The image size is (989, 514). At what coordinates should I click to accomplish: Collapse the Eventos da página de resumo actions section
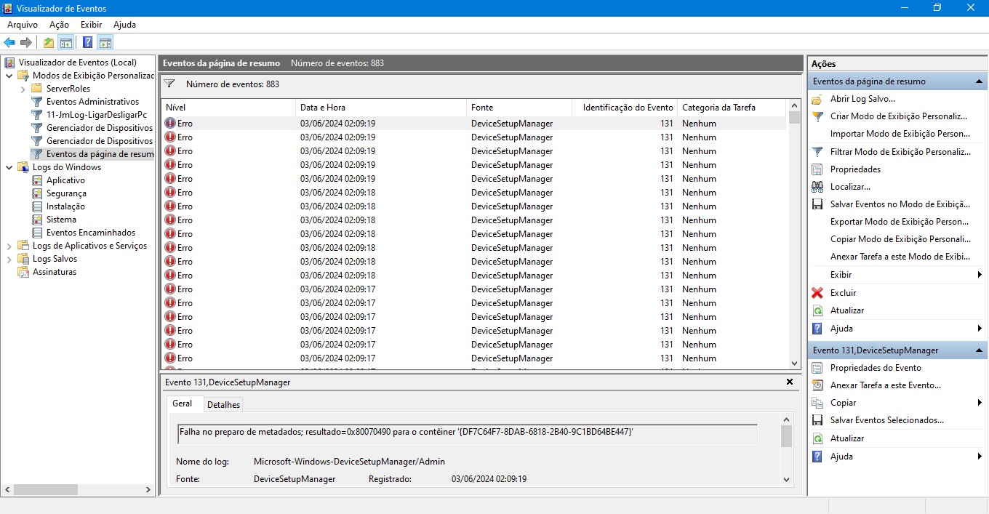tap(979, 81)
